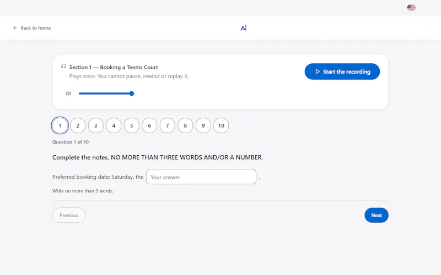Go back using Back to home link
441x275 pixels.
32,28
